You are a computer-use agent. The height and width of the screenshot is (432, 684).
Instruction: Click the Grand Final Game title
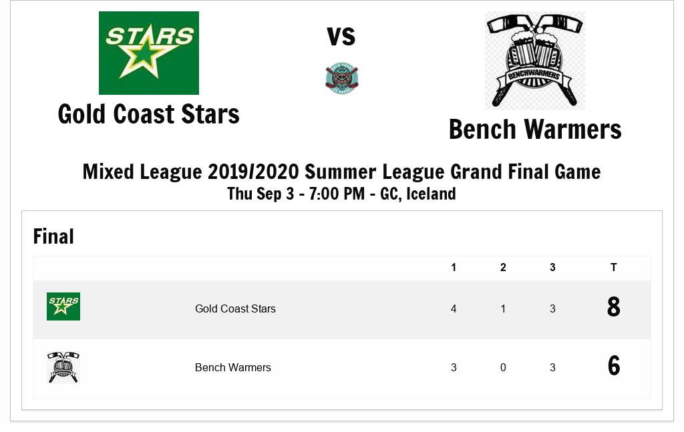point(341,172)
